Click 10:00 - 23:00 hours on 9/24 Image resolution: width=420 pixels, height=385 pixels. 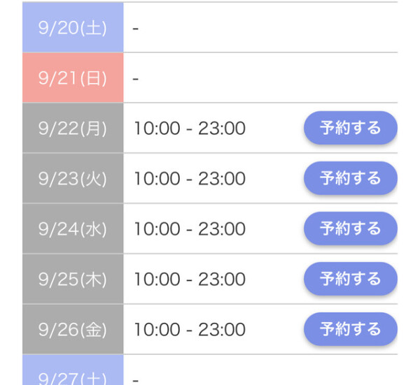coord(189,229)
